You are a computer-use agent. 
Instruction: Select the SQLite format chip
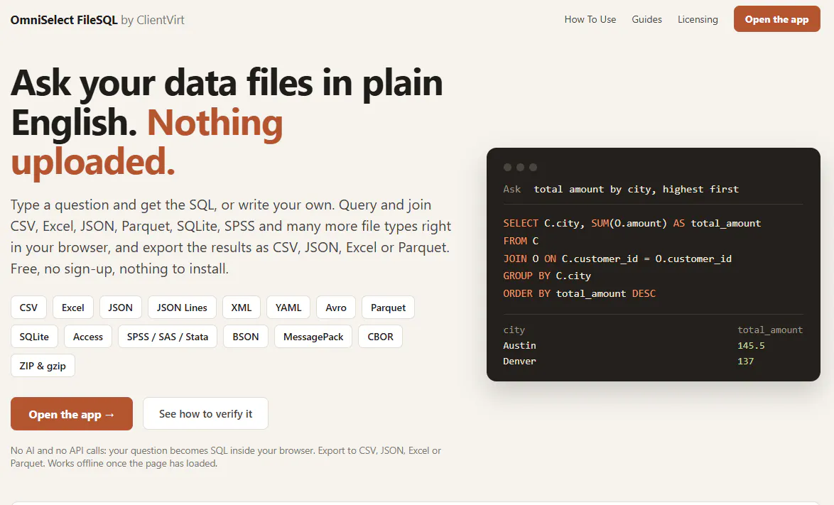34,337
